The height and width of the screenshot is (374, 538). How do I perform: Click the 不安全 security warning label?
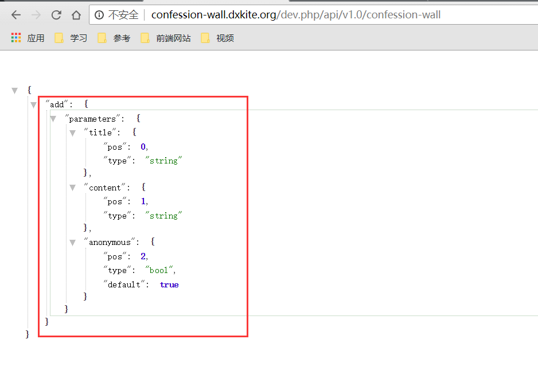pos(123,15)
